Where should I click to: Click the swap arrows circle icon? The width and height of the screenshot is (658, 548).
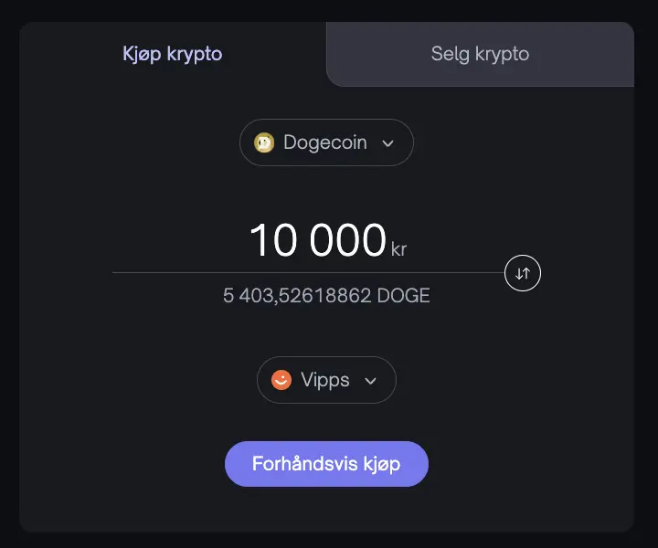pyautogui.click(x=523, y=273)
